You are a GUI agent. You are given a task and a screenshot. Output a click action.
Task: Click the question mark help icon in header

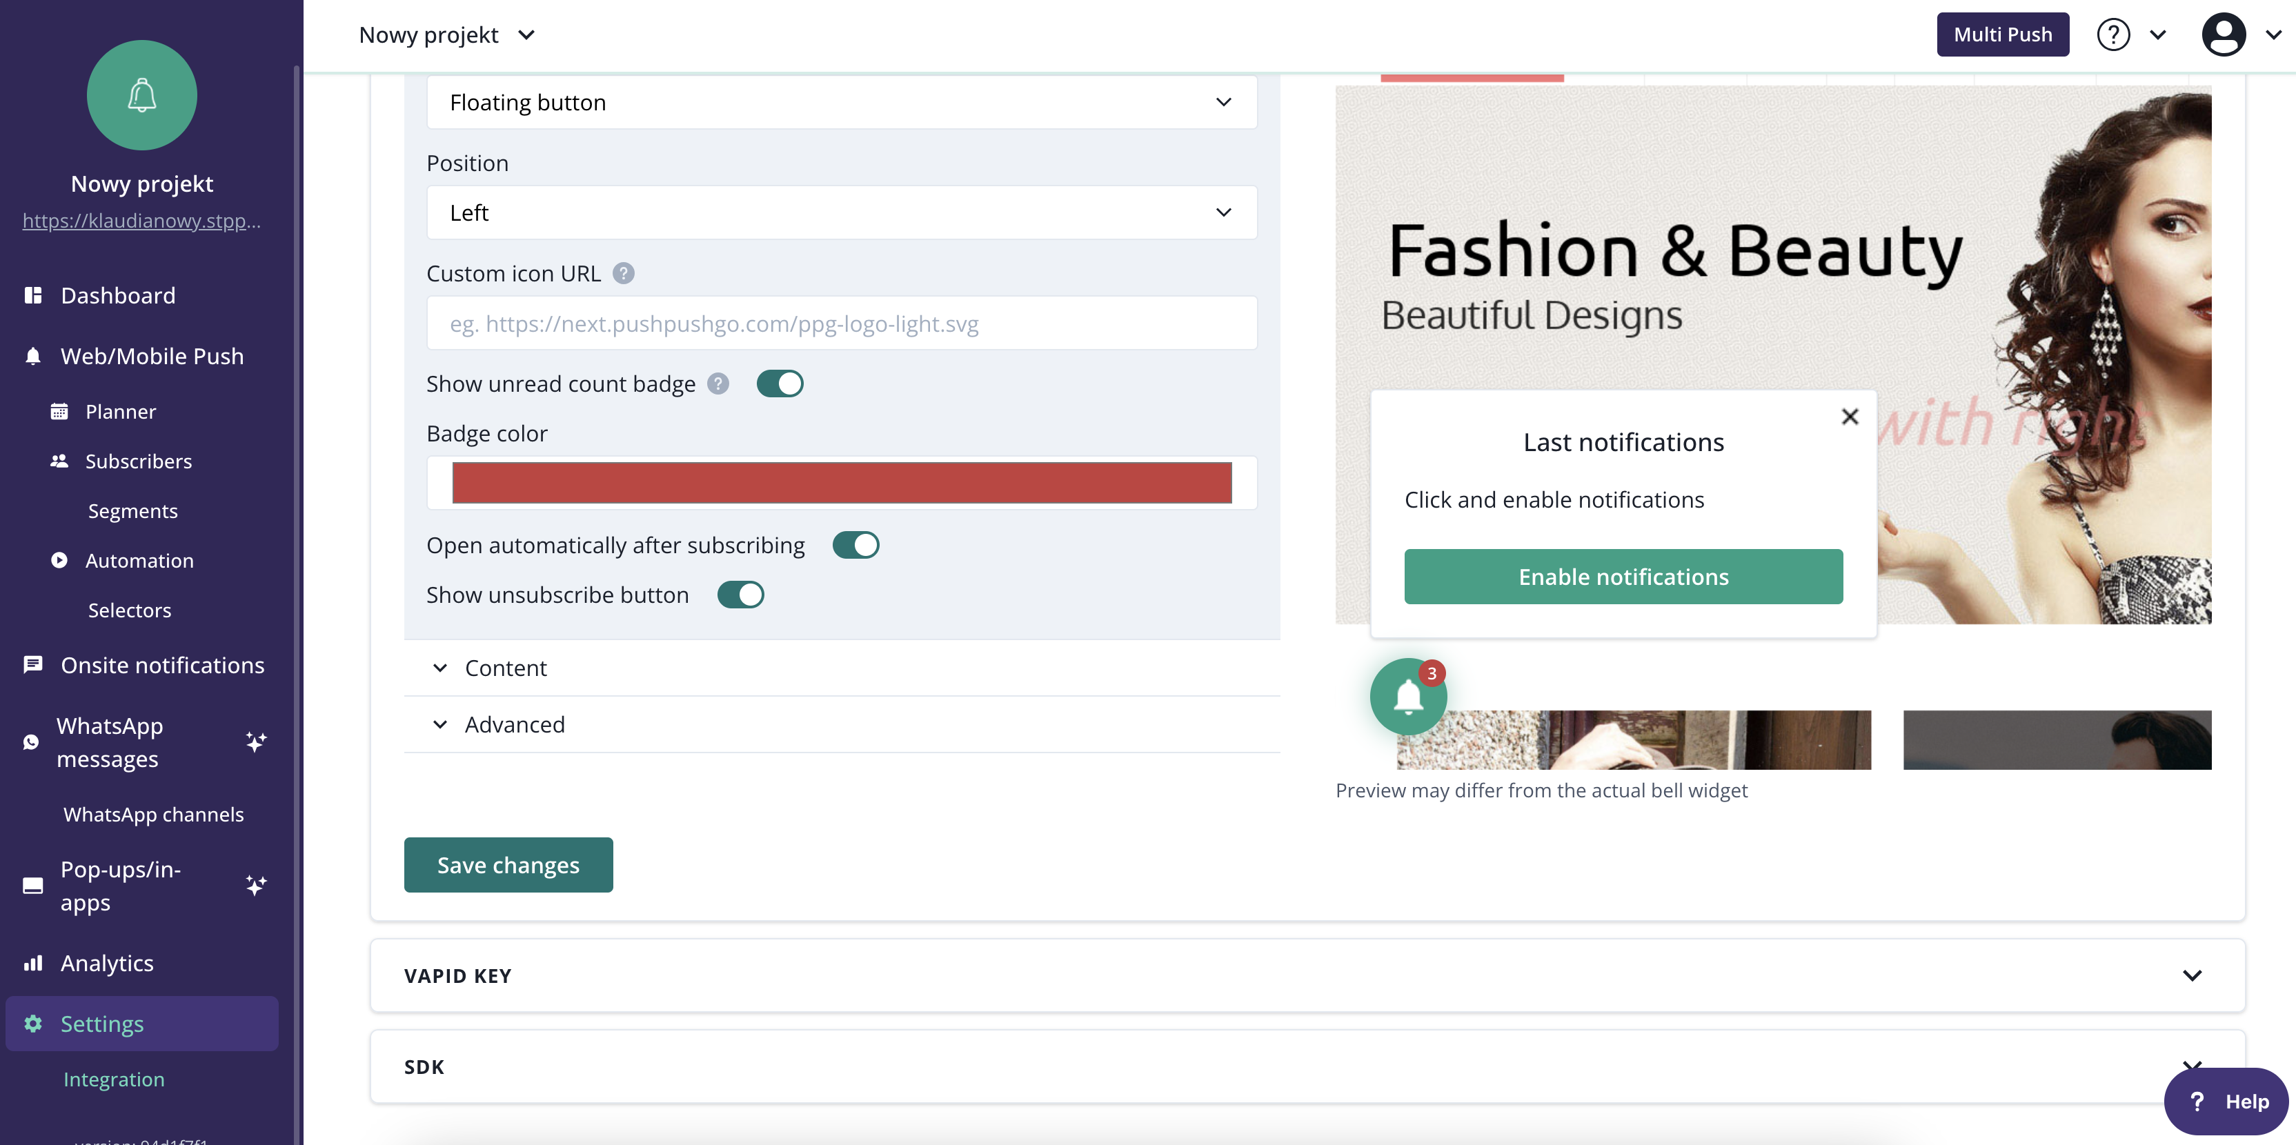point(2113,34)
